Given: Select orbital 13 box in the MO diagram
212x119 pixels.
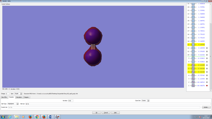Looking at the screenshot, I should (193, 45).
